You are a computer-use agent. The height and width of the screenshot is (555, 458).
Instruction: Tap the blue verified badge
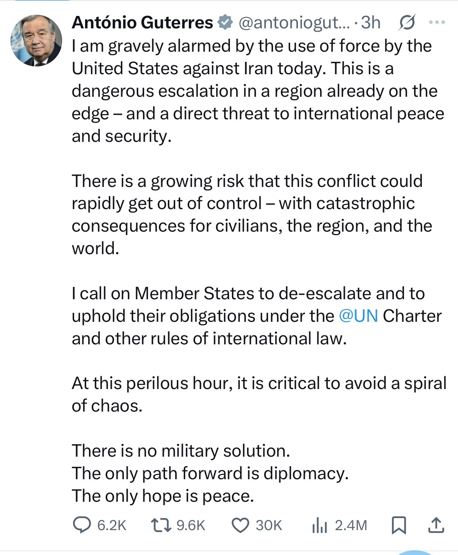pyautogui.click(x=225, y=23)
